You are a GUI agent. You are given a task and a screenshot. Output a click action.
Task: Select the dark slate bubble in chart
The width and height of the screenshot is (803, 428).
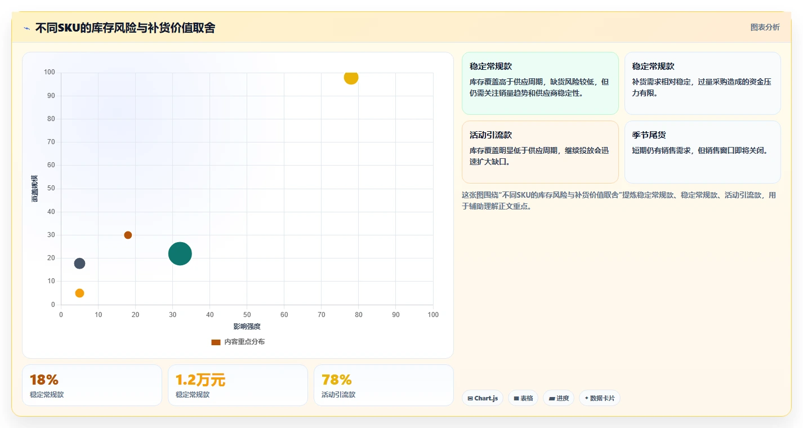pyautogui.click(x=79, y=264)
